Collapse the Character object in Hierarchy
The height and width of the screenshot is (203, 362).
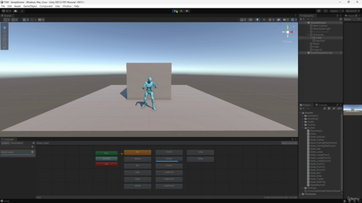(308, 35)
